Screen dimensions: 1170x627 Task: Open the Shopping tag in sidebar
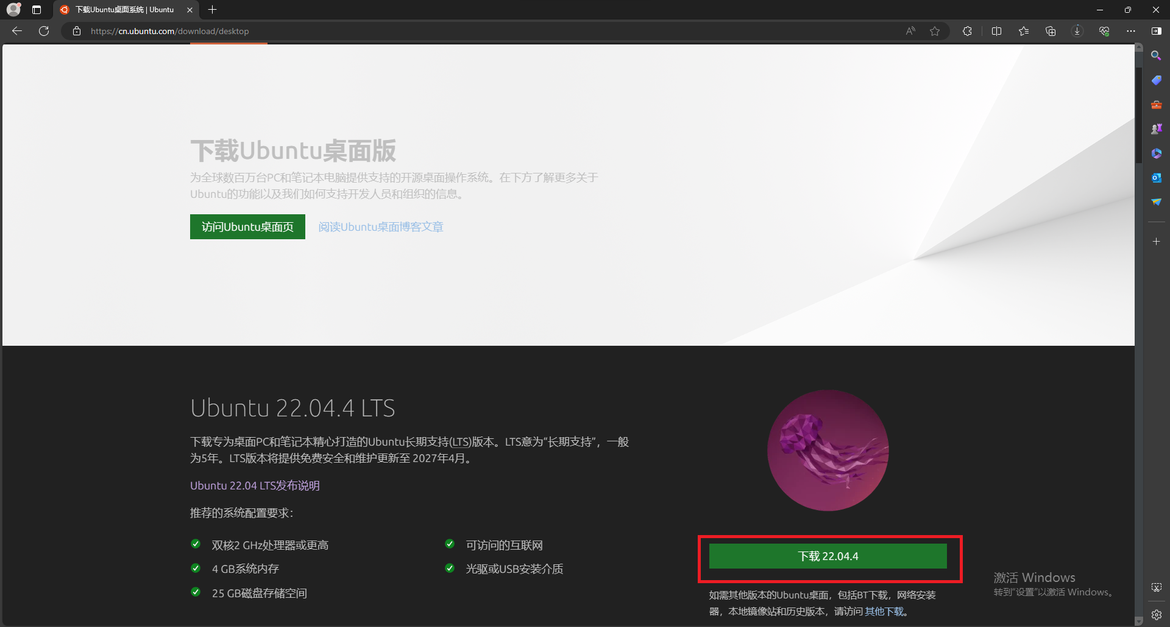tap(1156, 80)
